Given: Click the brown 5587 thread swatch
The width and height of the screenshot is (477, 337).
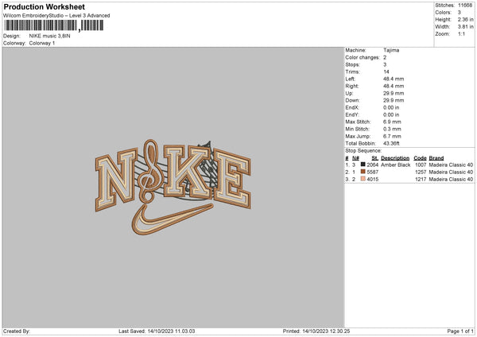Looking at the screenshot, I should pos(363,172).
